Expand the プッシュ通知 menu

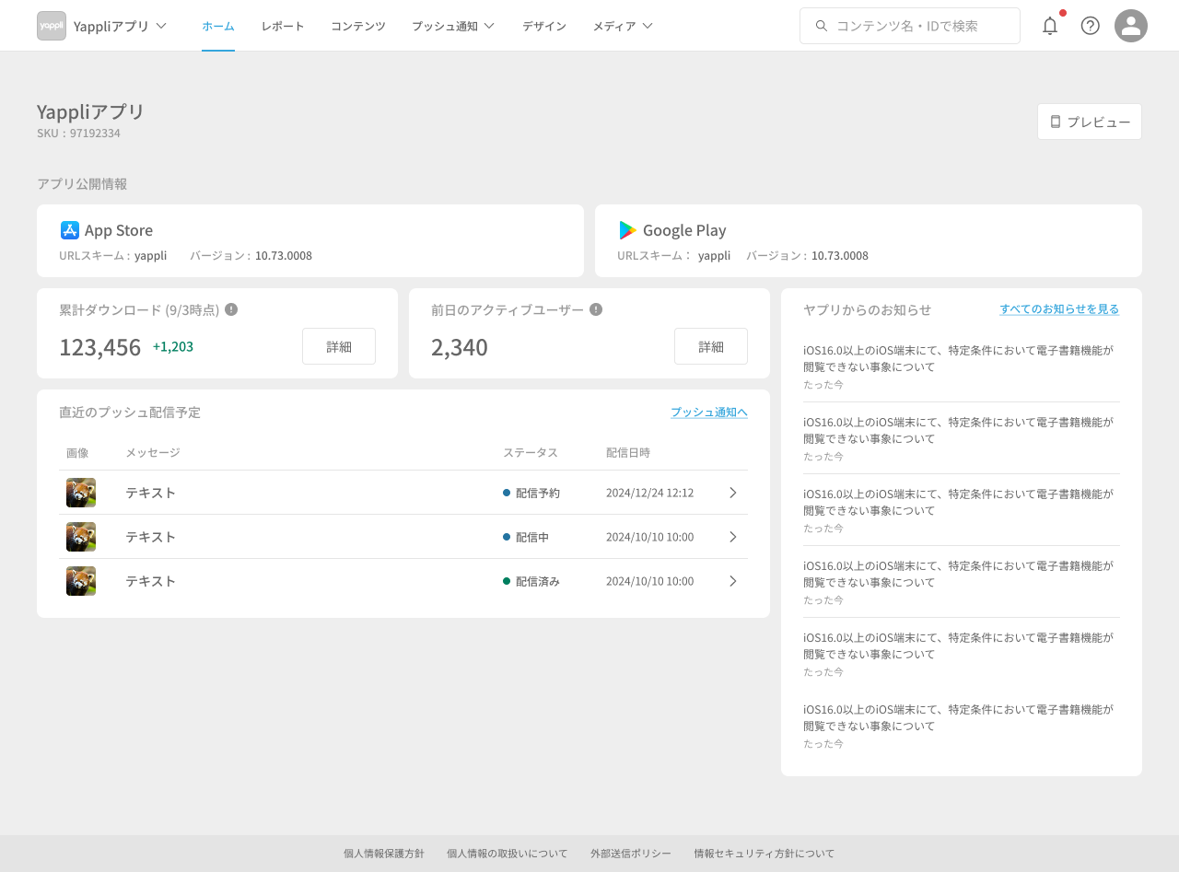tap(453, 26)
